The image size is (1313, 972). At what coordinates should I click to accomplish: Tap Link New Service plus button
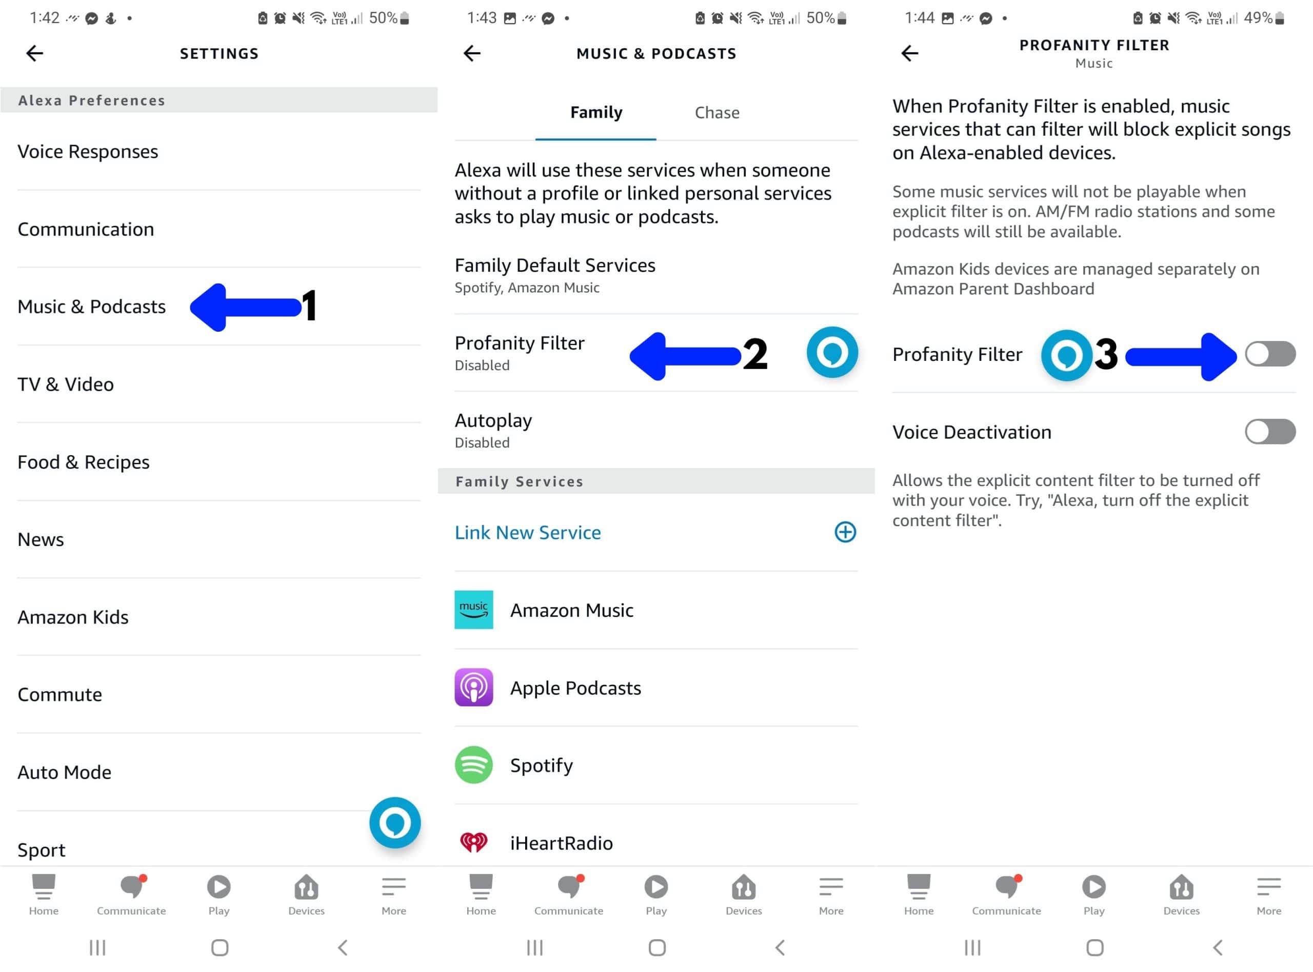(x=849, y=531)
